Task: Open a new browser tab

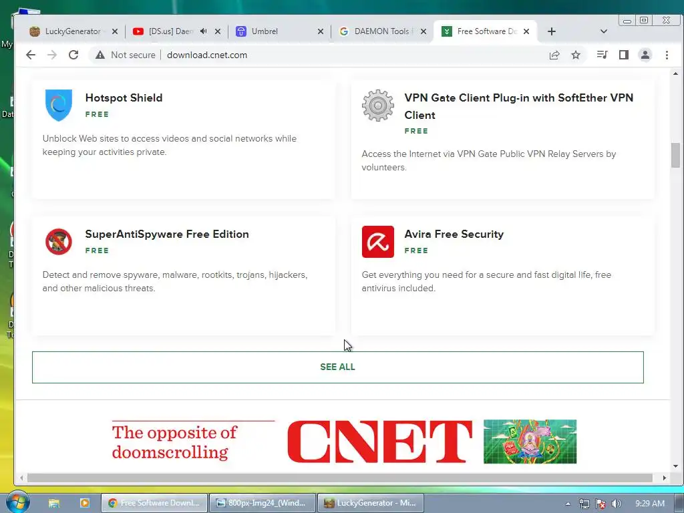Action: [551, 31]
